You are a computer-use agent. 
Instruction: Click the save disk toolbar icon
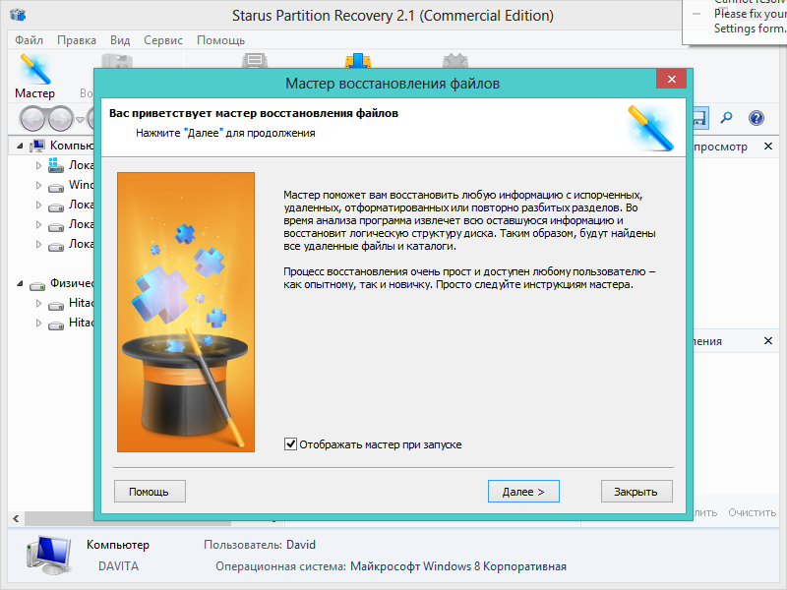700,118
